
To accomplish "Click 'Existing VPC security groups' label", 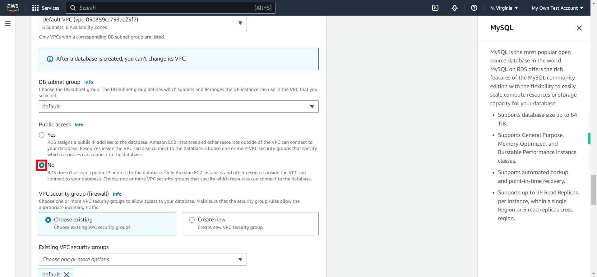I will click(x=74, y=247).
